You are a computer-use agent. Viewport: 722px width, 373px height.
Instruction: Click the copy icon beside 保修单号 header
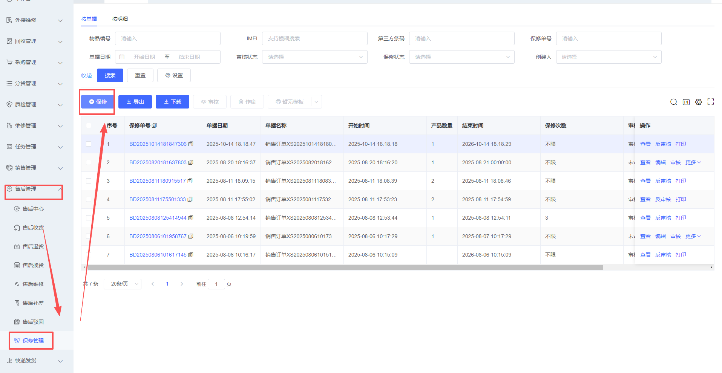(154, 125)
